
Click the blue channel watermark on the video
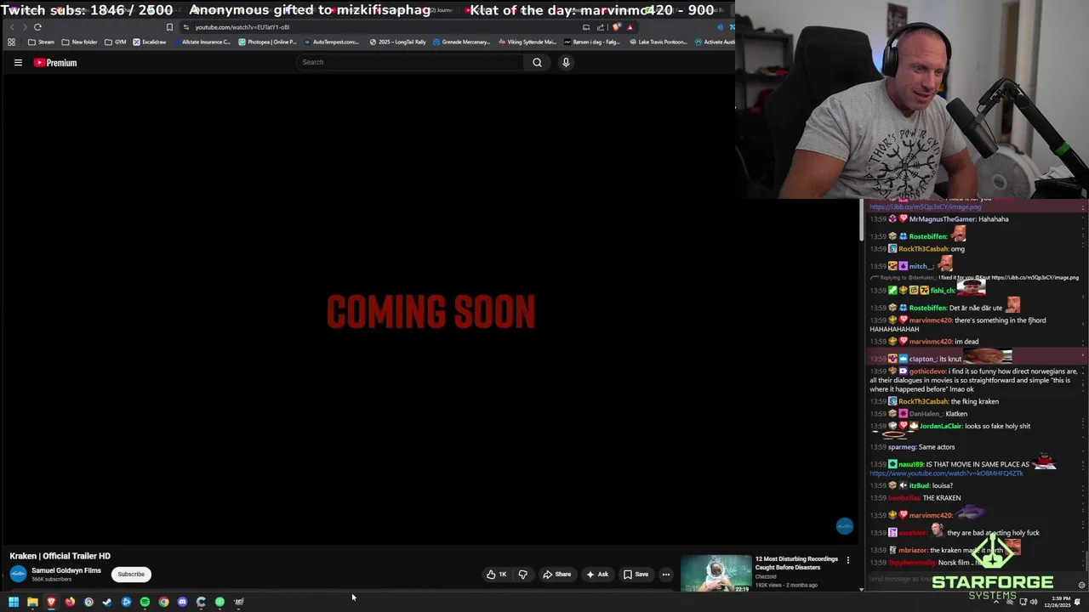[844, 526]
